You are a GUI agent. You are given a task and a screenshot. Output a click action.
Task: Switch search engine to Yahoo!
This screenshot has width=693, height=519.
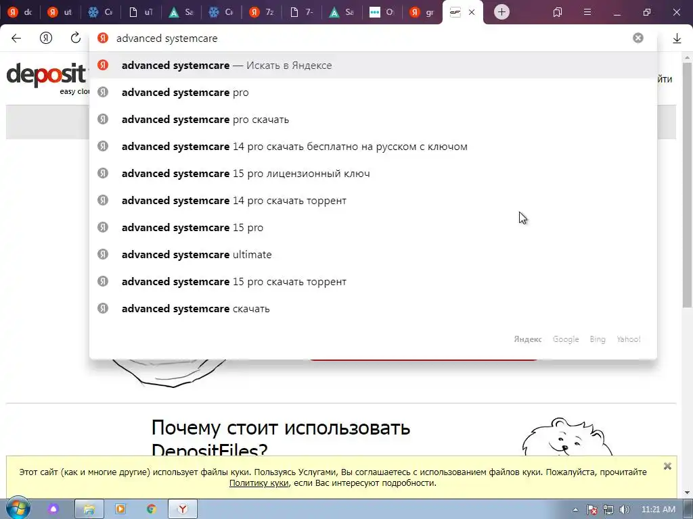click(x=629, y=339)
